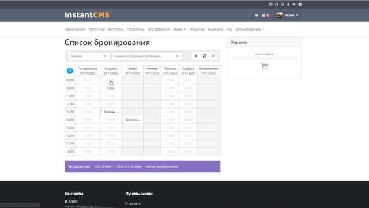
Task: Open the О проекте footer link
Action: (133, 203)
